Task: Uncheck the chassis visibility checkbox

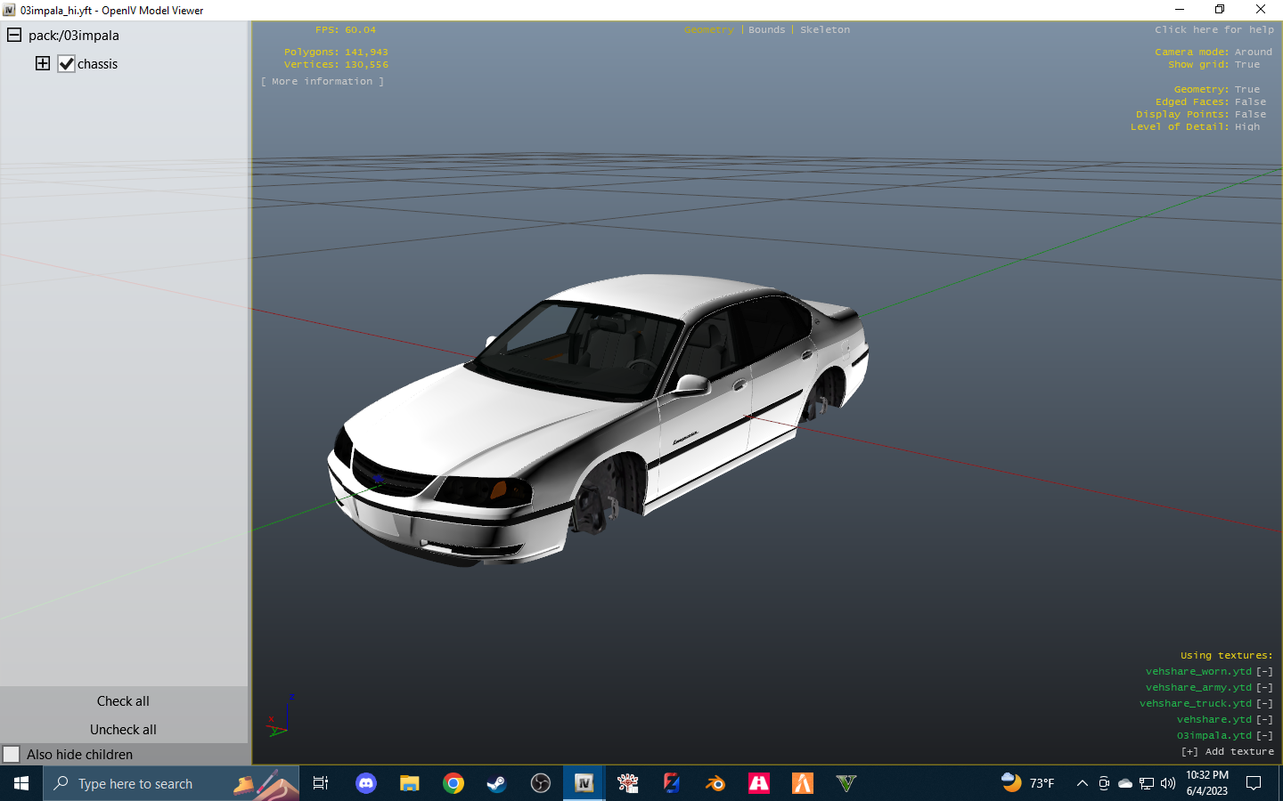Action: (66, 64)
